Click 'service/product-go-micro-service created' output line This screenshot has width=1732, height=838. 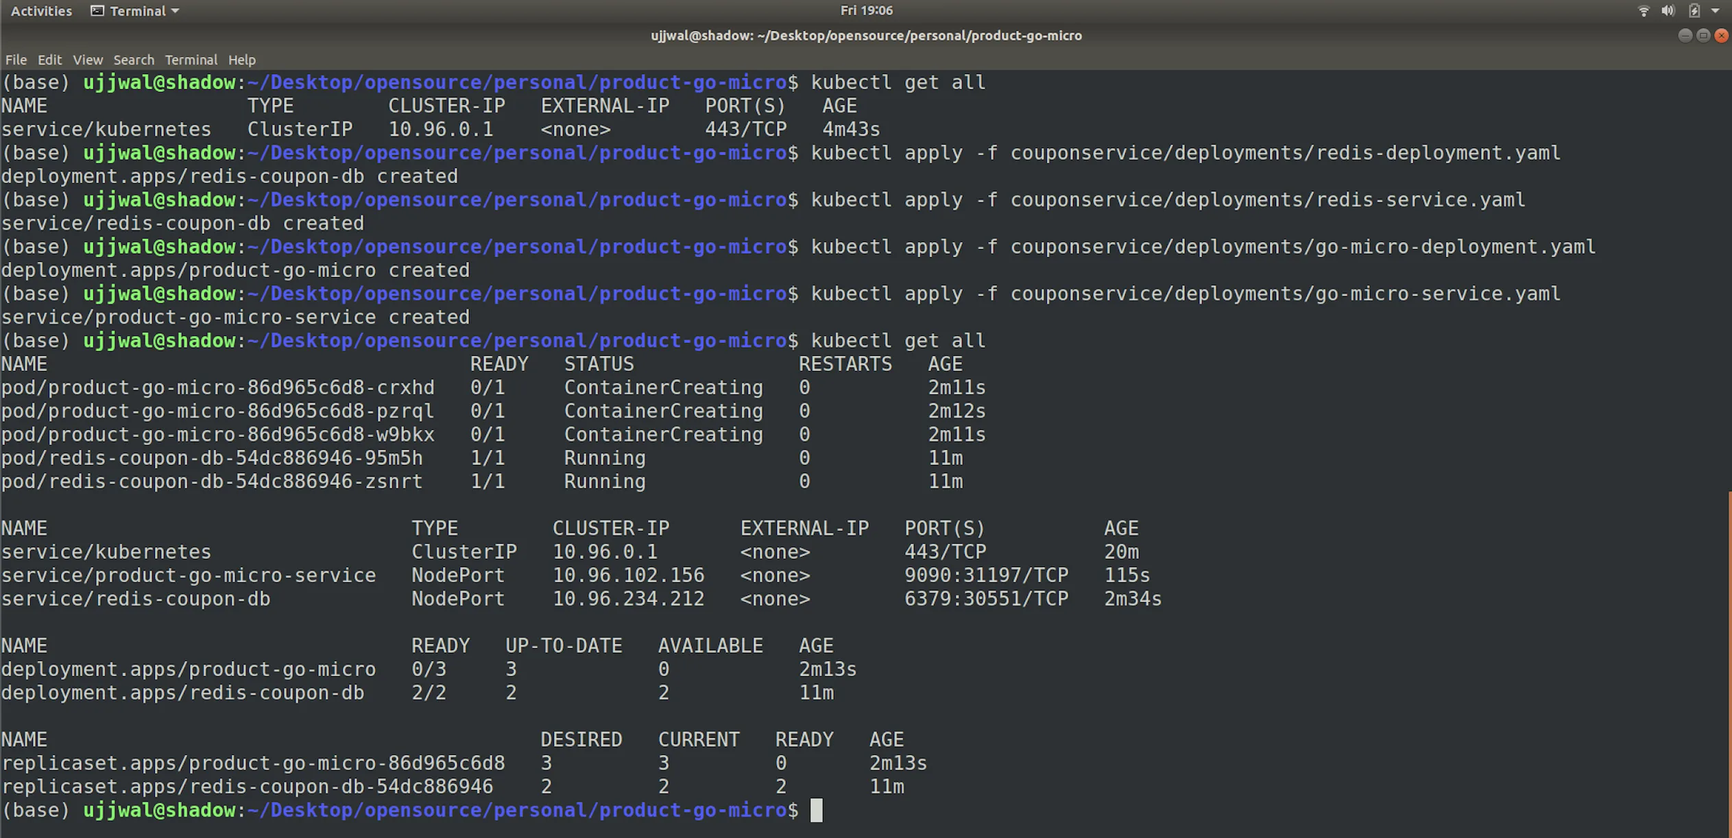pyautogui.click(x=235, y=317)
